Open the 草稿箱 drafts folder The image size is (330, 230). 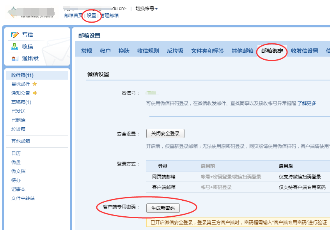tap(21, 102)
